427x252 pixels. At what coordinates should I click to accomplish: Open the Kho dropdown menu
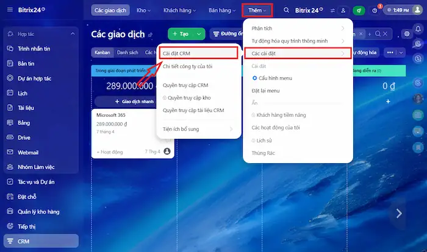[143, 10]
